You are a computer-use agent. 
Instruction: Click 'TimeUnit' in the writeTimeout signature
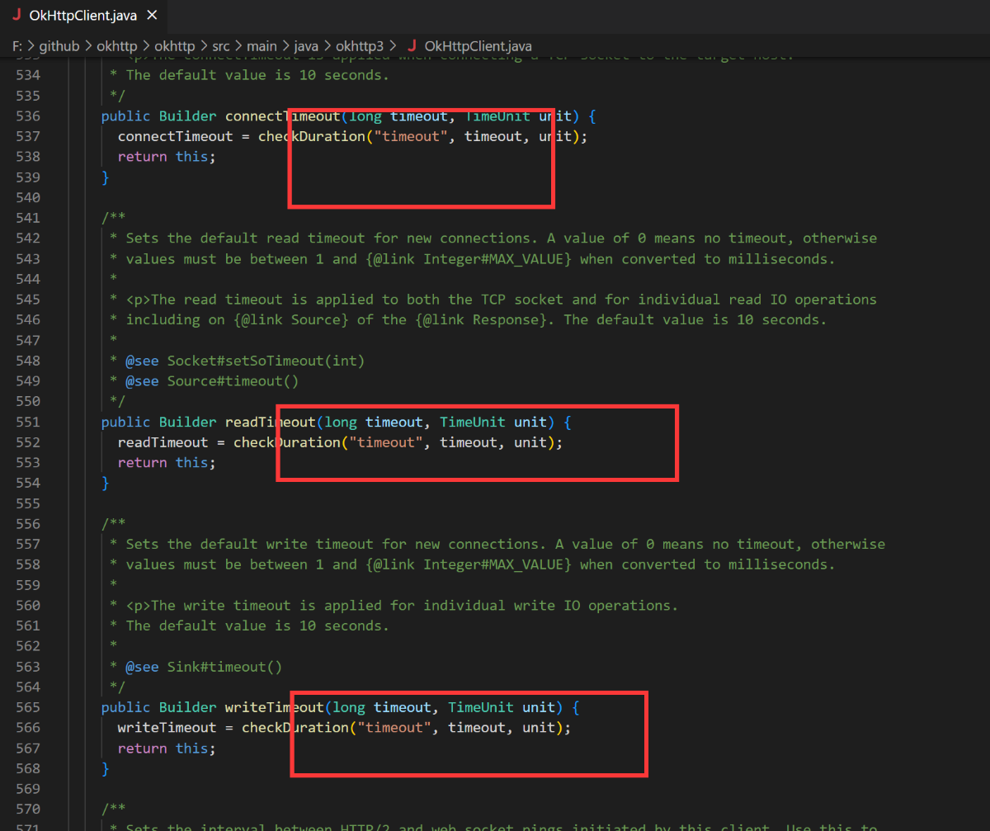coord(481,707)
